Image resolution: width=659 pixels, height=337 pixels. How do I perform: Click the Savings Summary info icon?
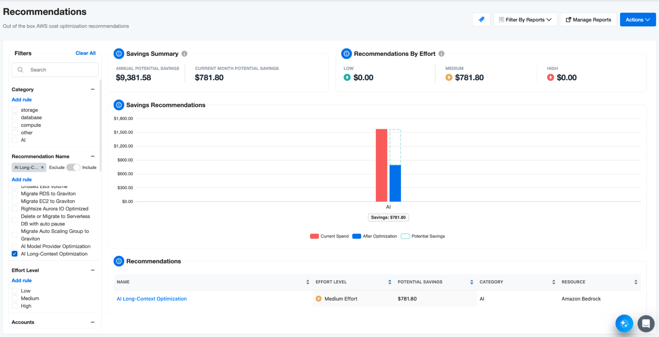(x=185, y=54)
